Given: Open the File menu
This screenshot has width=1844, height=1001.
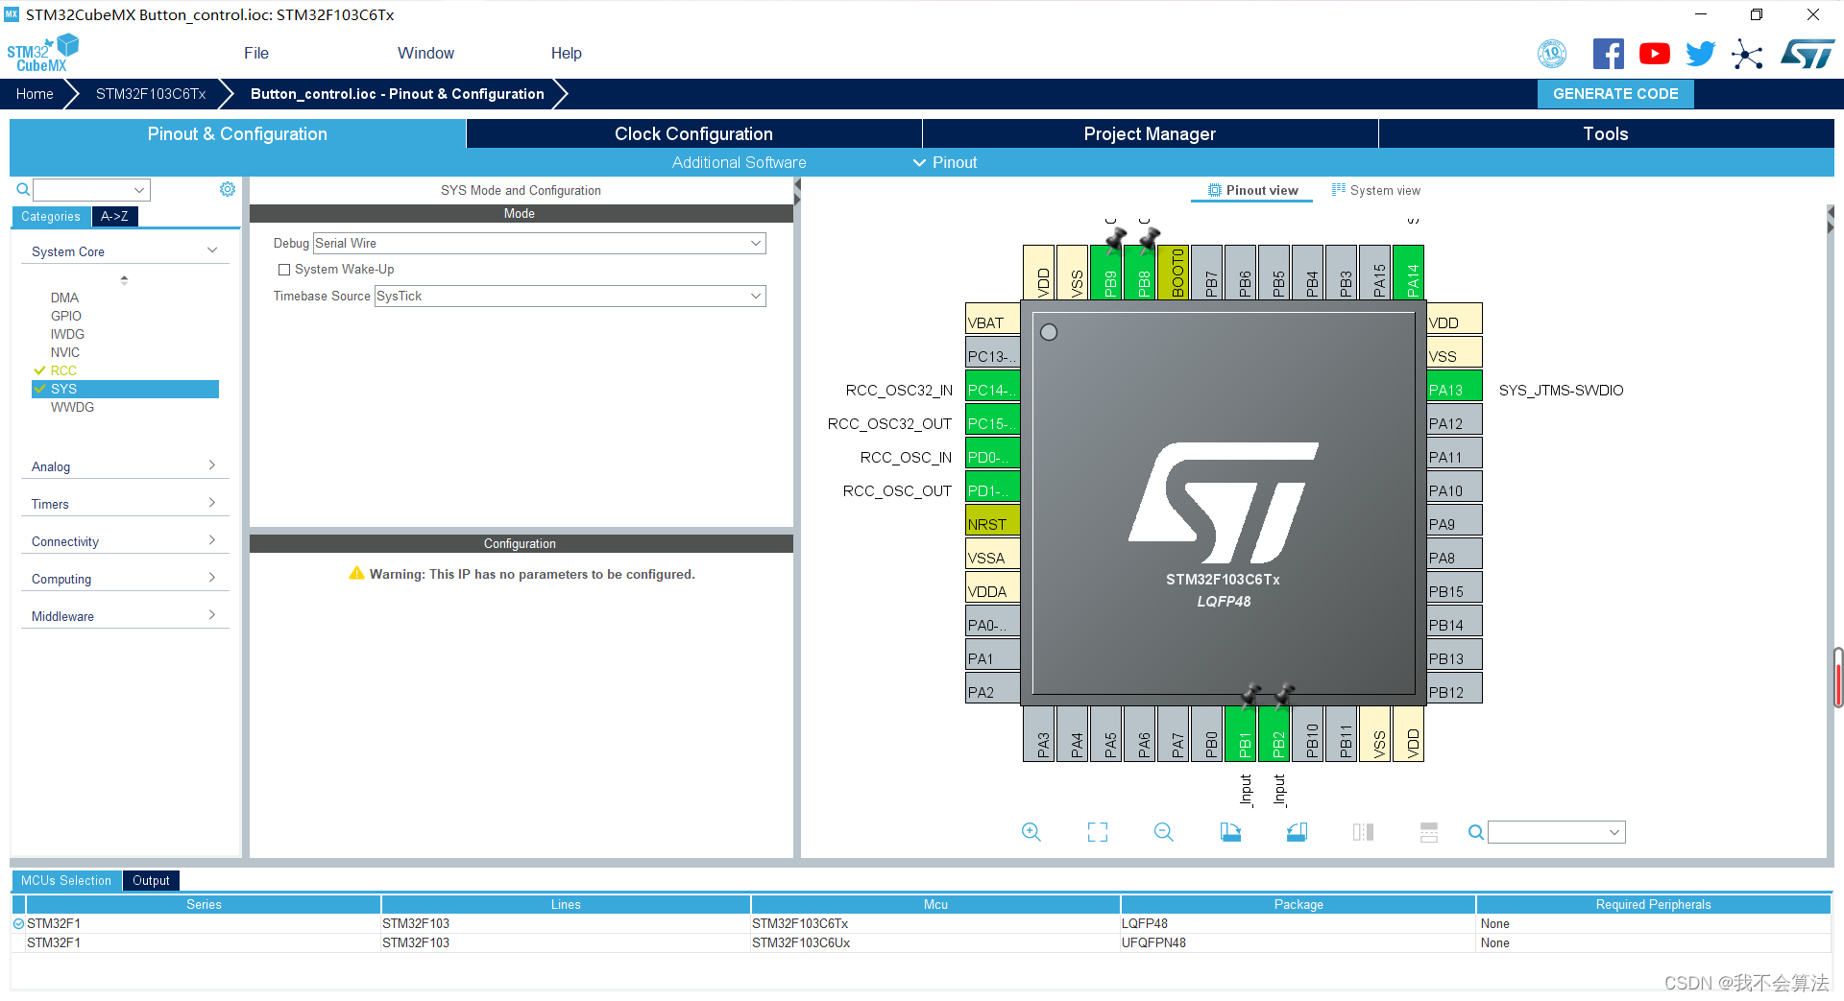Looking at the screenshot, I should click(256, 54).
